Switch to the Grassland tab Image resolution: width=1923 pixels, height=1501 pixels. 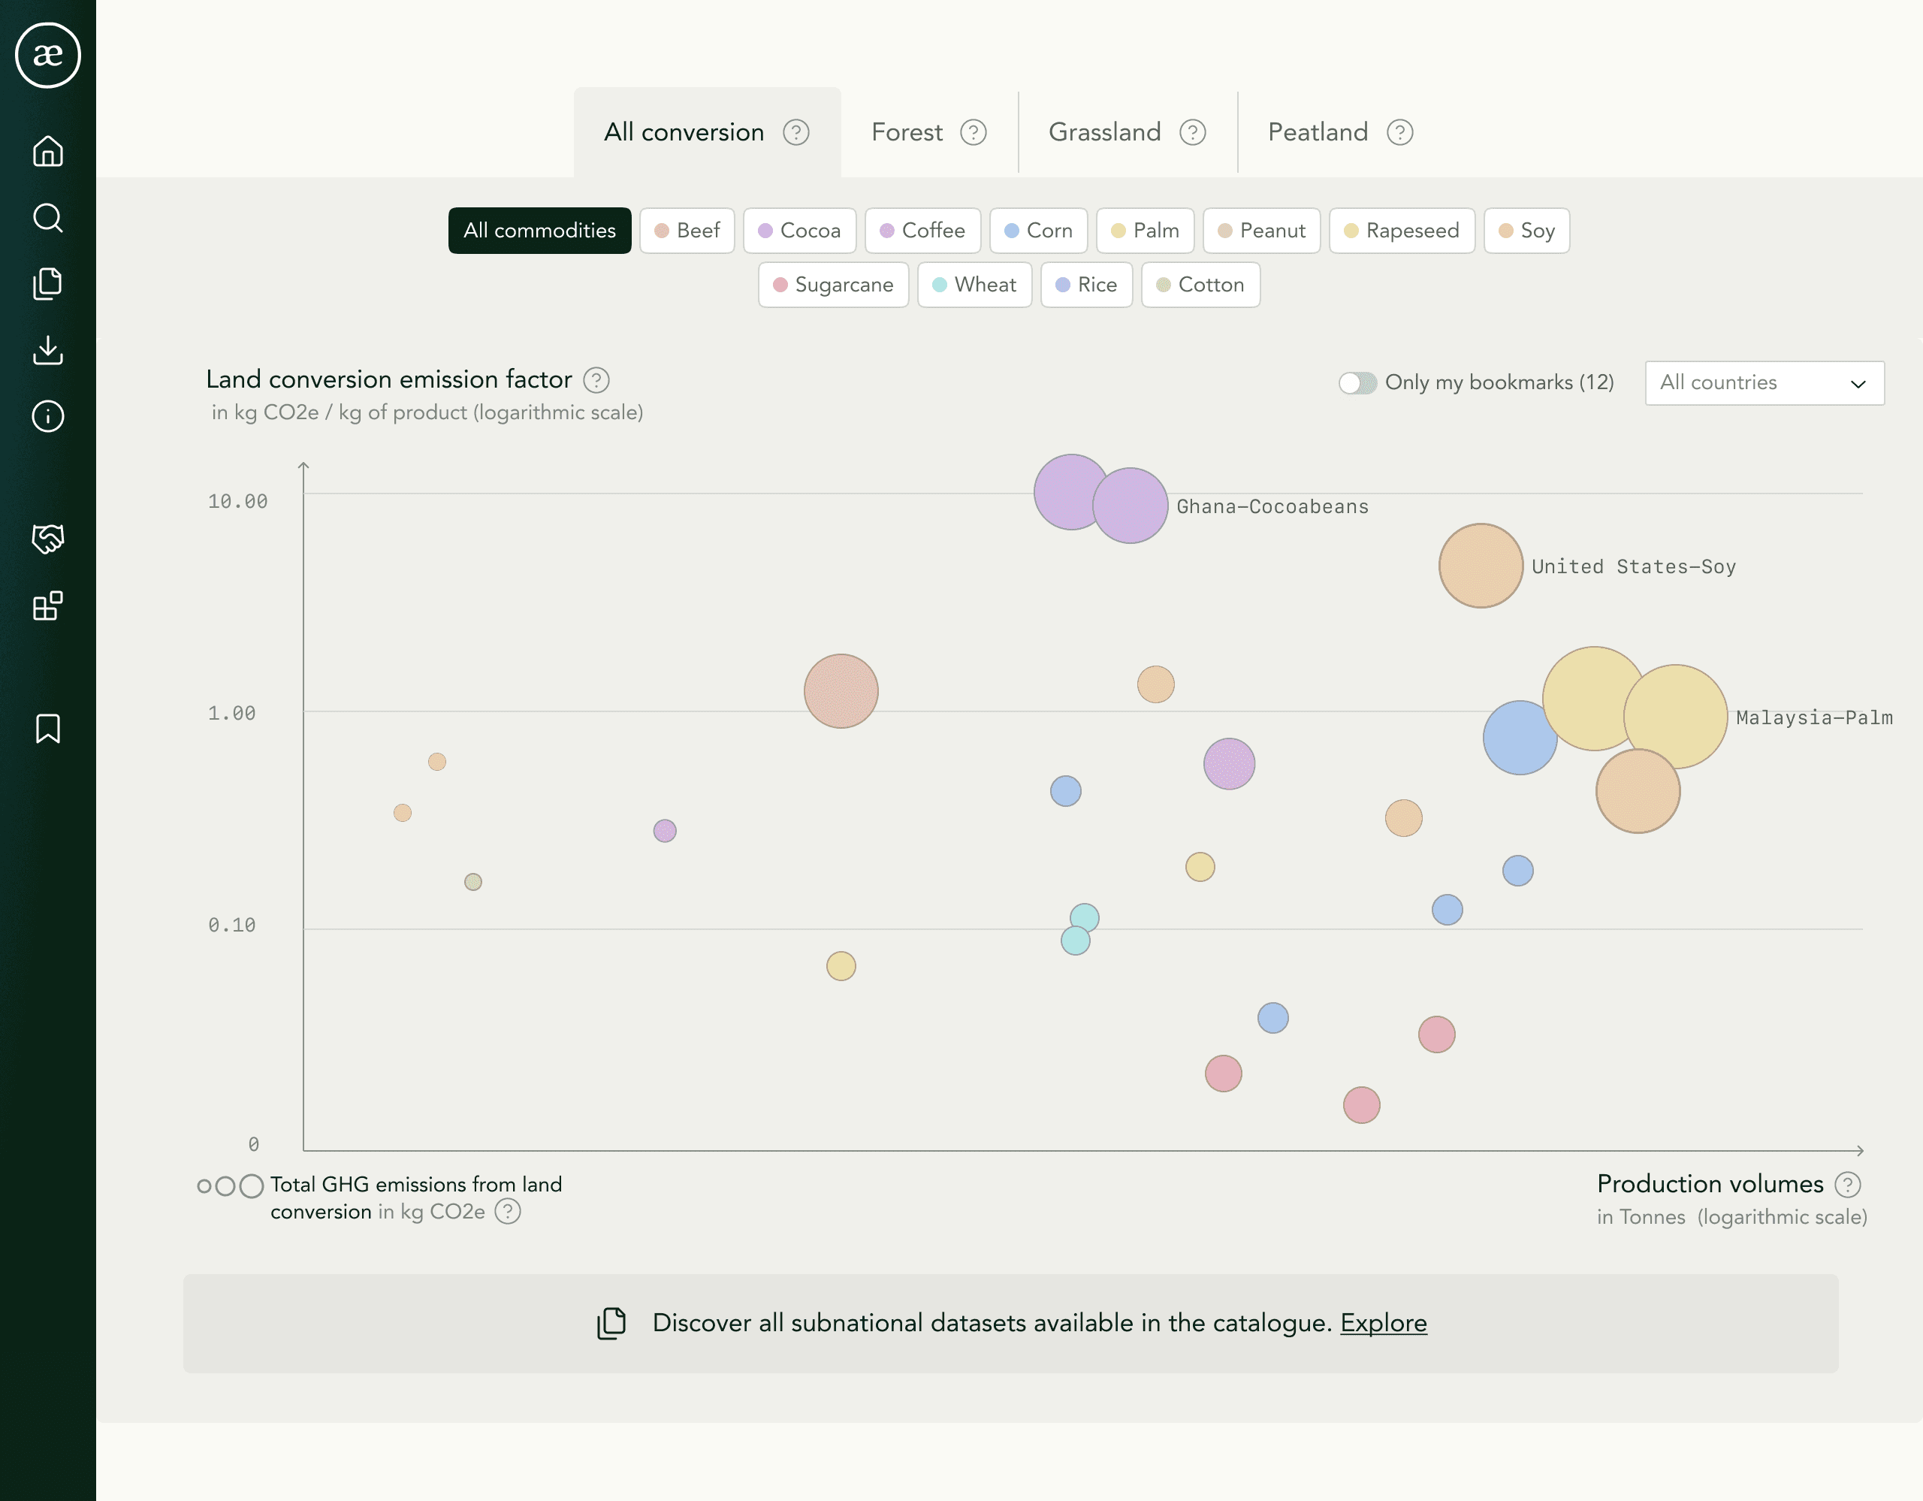[x=1127, y=132]
